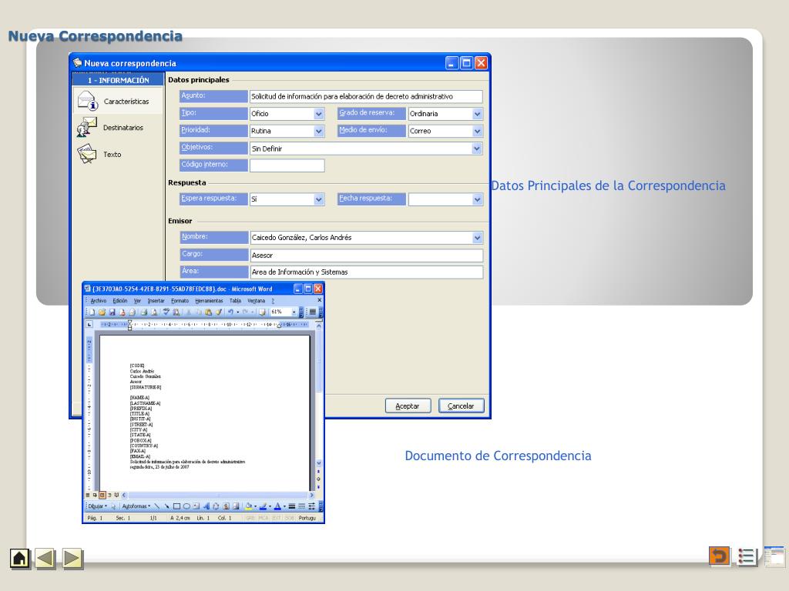Image resolution: width=789 pixels, height=591 pixels.
Task: Click the Asunto text field
Action: (x=366, y=96)
